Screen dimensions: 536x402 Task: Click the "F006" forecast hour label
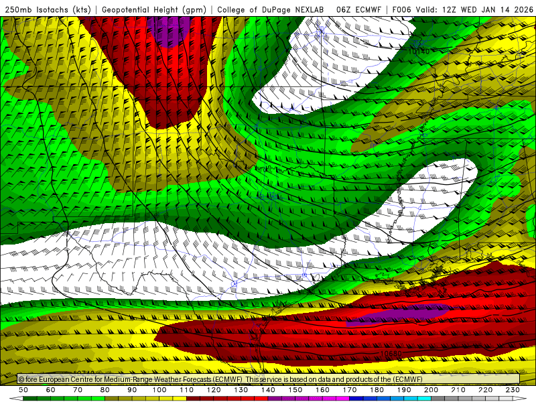coord(401,10)
